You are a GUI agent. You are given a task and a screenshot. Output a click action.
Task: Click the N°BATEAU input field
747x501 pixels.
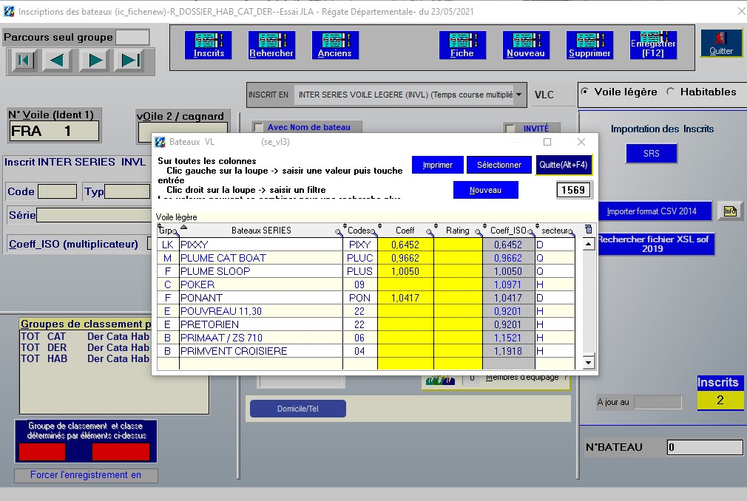tap(705, 447)
